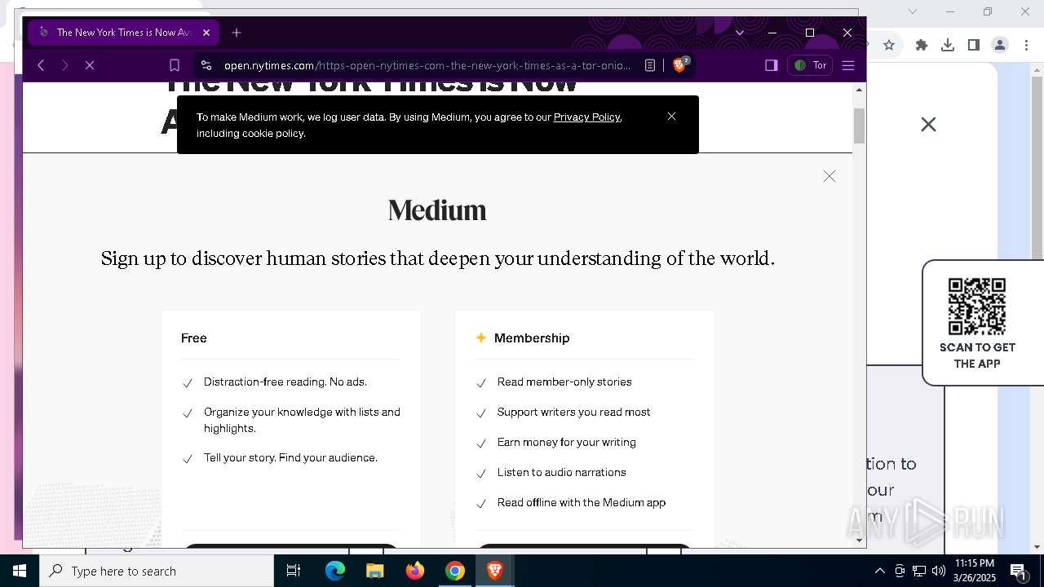This screenshot has width=1044, height=587.
Task: Open the volume control tray icon
Action: click(x=939, y=571)
